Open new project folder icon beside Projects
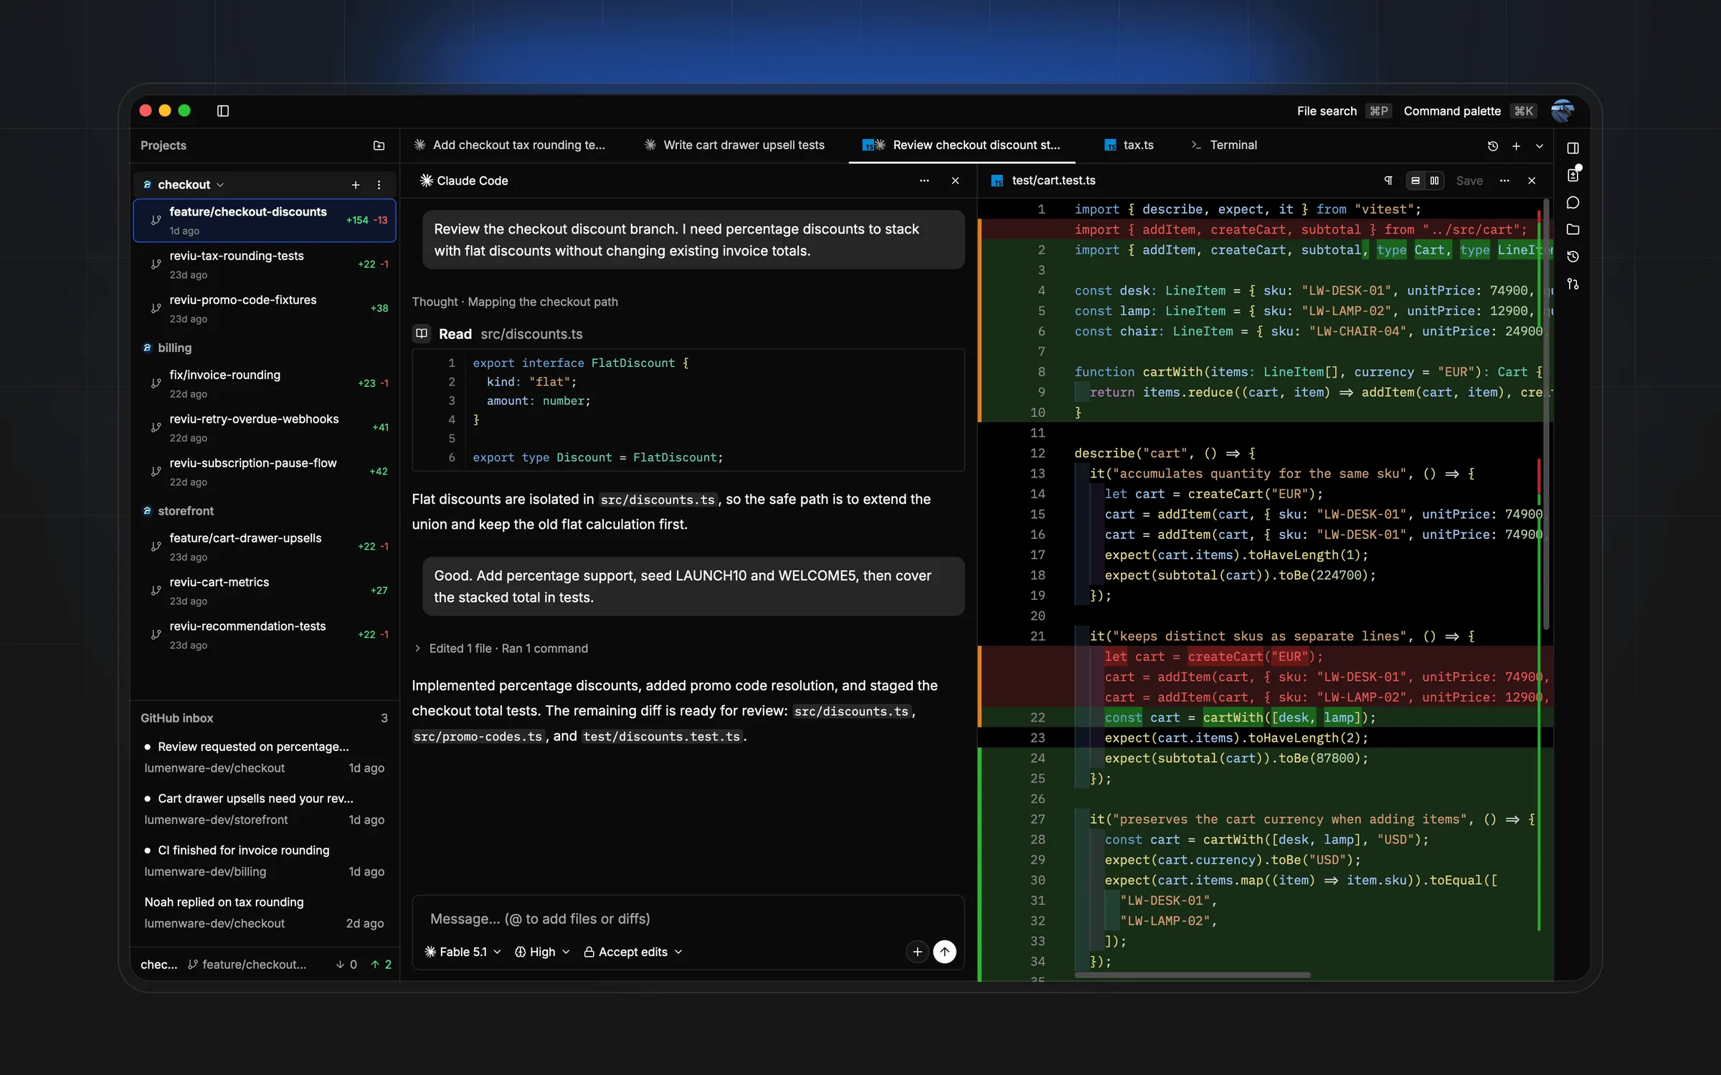The width and height of the screenshot is (1721, 1075). point(379,145)
